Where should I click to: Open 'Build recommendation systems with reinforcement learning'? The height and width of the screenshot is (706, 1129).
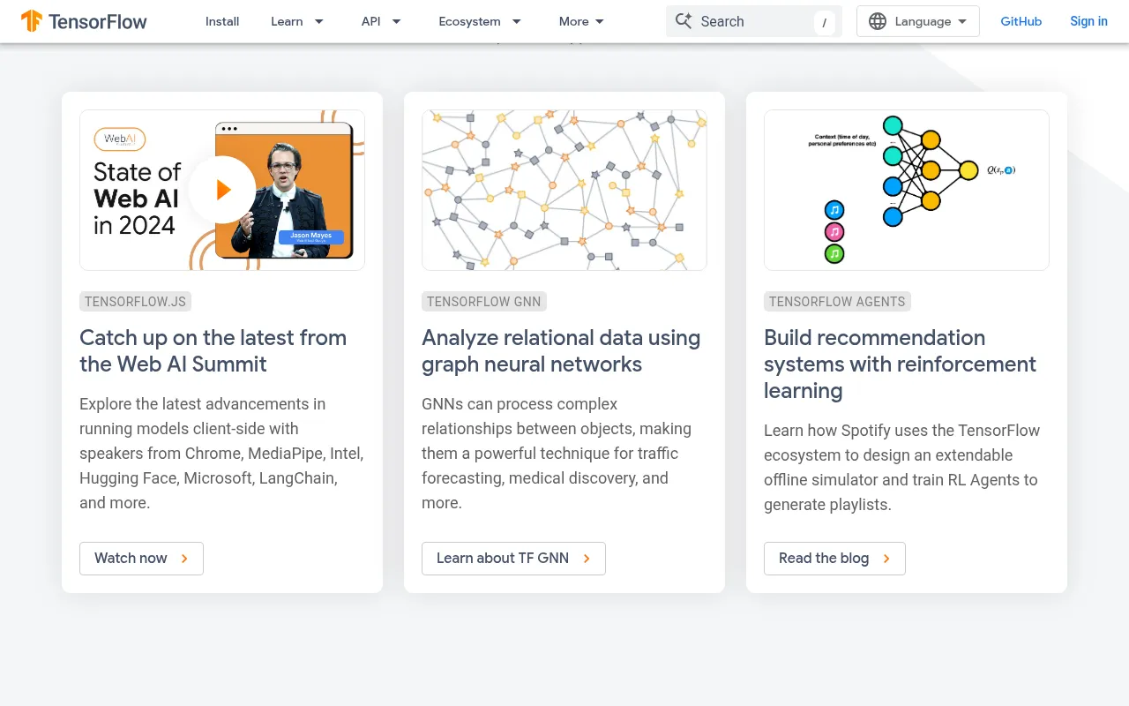(900, 364)
